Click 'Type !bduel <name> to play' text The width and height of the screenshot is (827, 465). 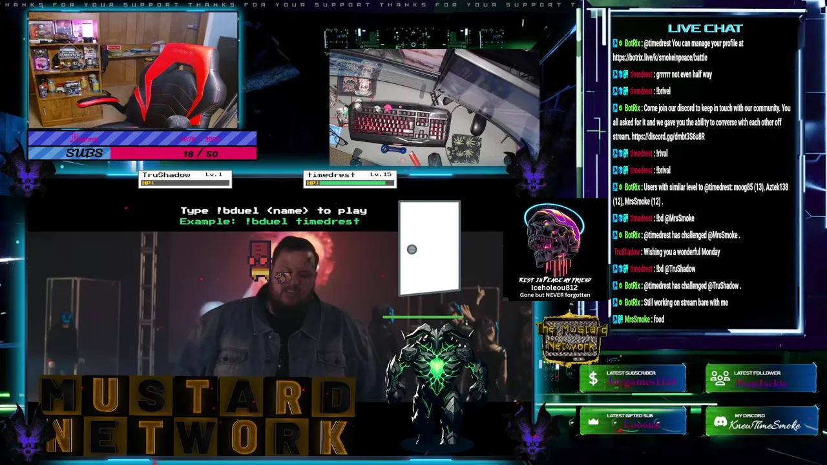coord(273,211)
